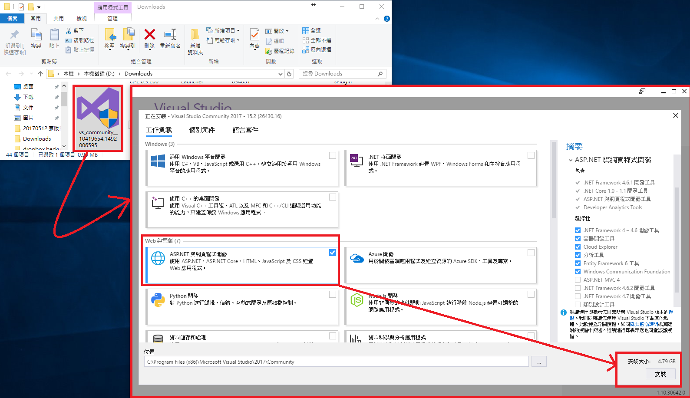
Task: Click the Copy icon in File Explorer ribbon
Action: pos(36,35)
